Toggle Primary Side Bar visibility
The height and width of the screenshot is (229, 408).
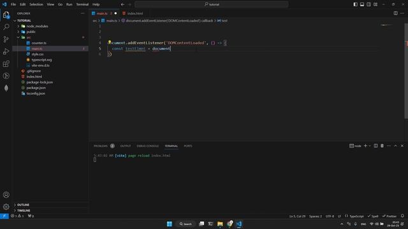point(356,4)
